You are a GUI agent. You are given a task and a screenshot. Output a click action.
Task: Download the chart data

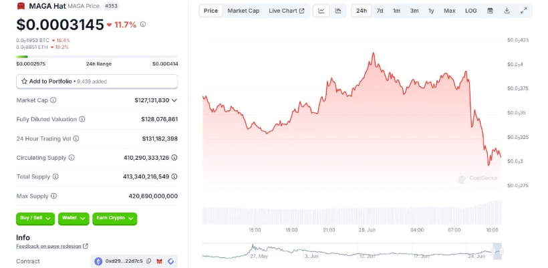507,11
